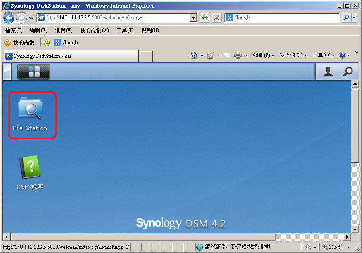Viewport: 362px width, 253px height.
Task: Click the add-to-favorites-bar star arrow icon
Action: (x=47, y=43)
